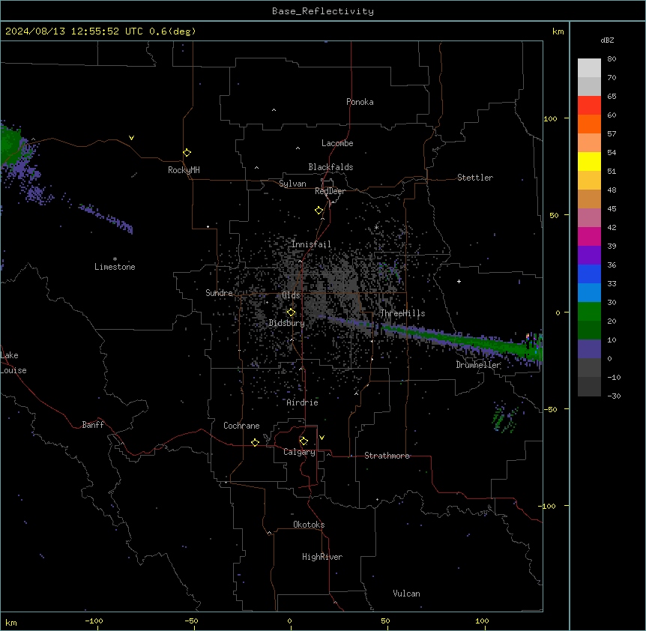Select the Vulcan label
The height and width of the screenshot is (631, 646).
[407, 594]
